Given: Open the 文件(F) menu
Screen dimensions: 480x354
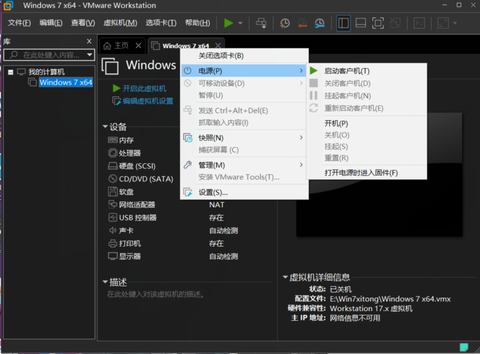Looking at the screenshot, I should point(19,23).
